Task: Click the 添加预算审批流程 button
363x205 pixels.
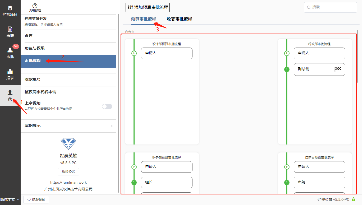Action: tap(148, 7)
